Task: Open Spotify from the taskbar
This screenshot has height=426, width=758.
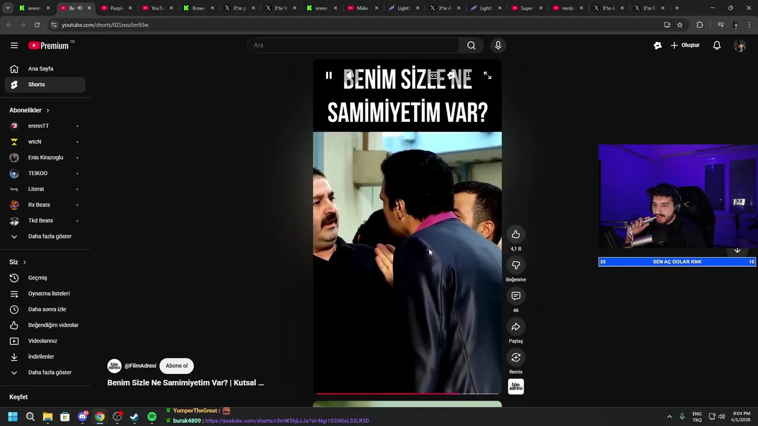Action: pos(152,417)
